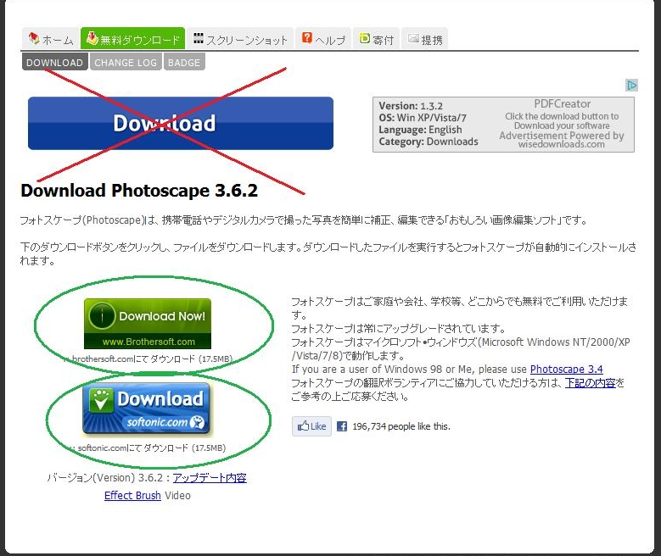Click the envelope icon beside 提携
This screenshot has width=661, height=556.
tap(413, 39)
